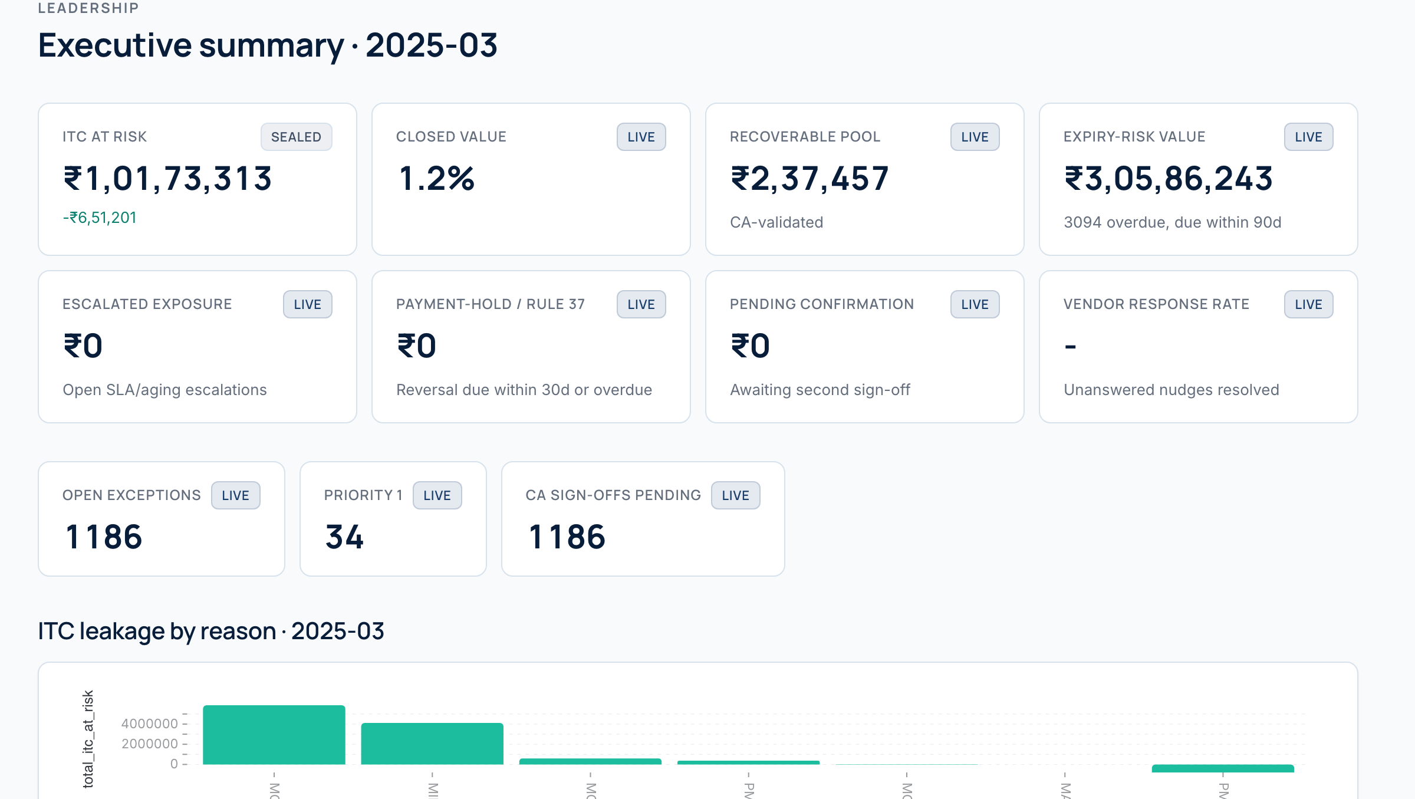This screenshot has width=1415, height=799.
Task: Click 'Unanswered nudges resolved' caption
Action: [1171, 390]
